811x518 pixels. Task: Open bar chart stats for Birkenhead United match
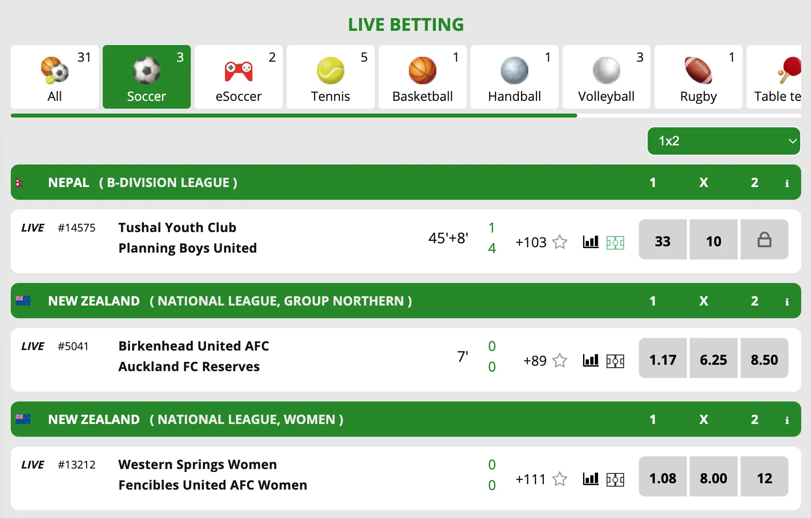tap(590, 361)
